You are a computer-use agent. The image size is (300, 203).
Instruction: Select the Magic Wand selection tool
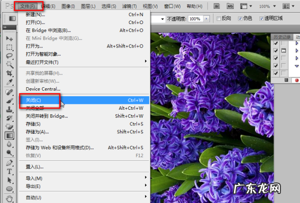tap(9, 65)
